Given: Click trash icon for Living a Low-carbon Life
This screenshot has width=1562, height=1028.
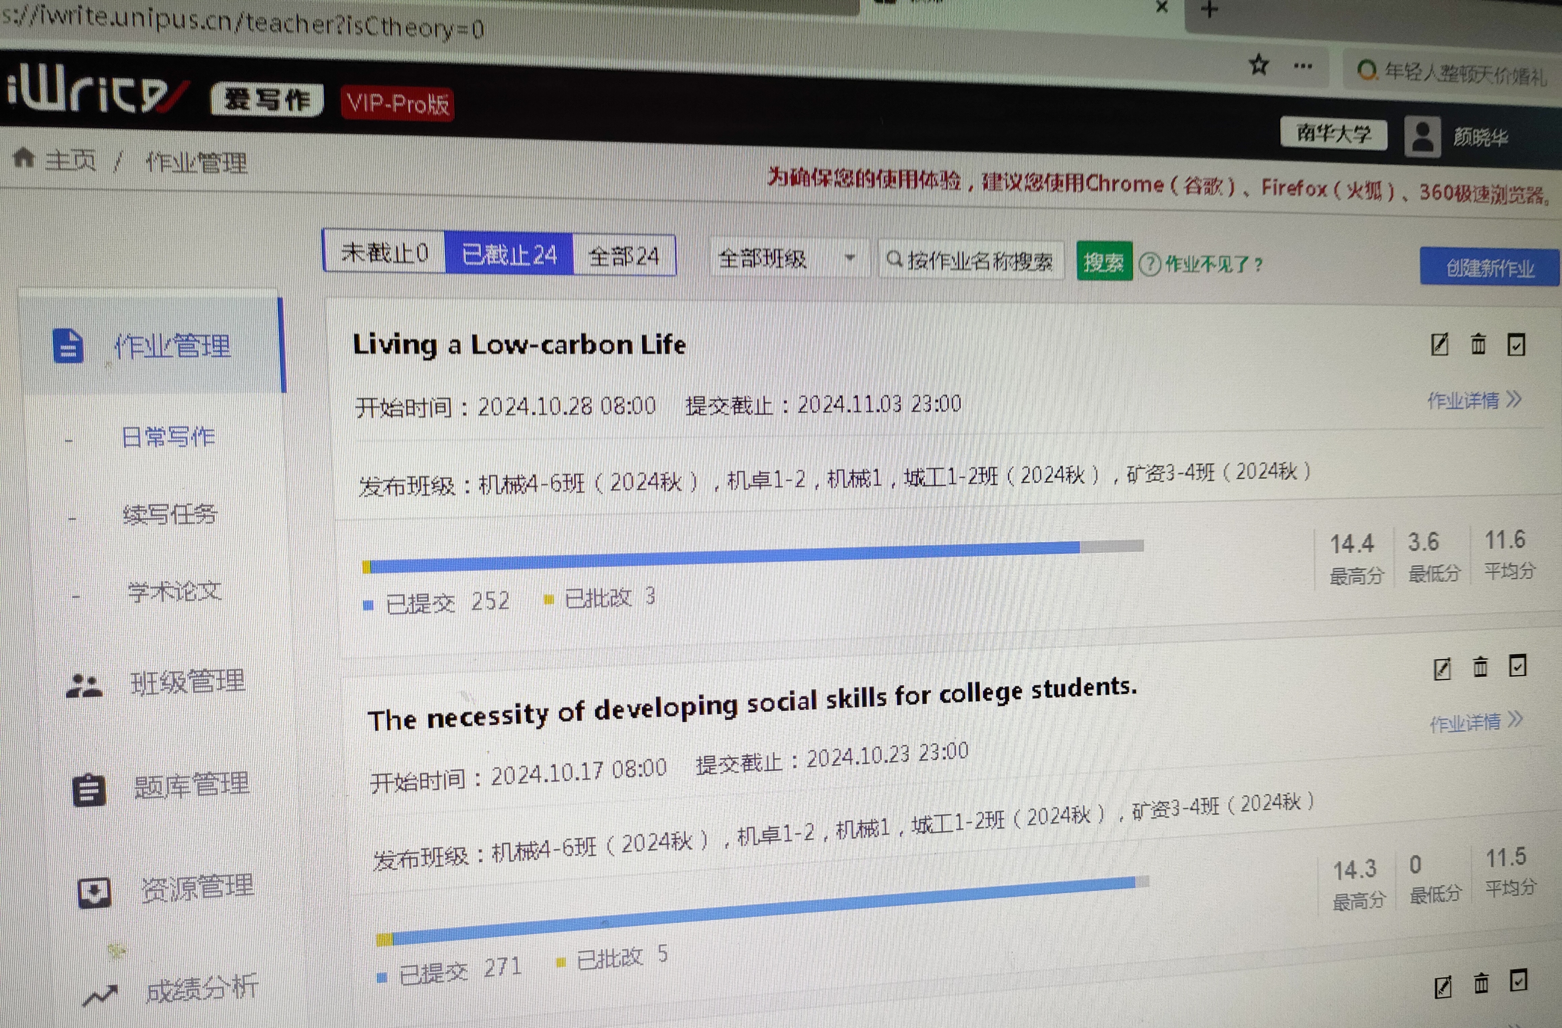Looking at the screenshot, I should [x=1478, y=344].
